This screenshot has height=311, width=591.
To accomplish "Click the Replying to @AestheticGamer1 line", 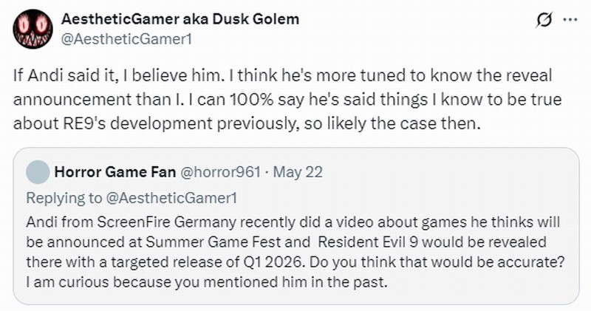I will pyautogui.click(x=109, y=197).
